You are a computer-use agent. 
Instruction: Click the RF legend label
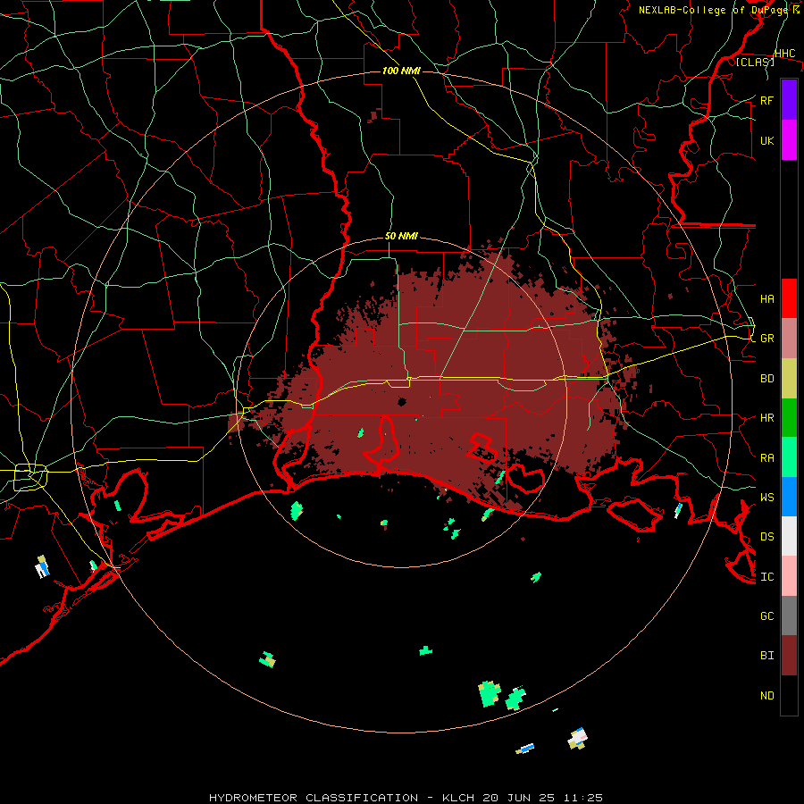(x=766, y=100)
